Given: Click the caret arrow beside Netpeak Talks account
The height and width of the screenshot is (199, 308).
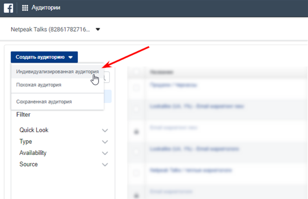Looking at the screenshot, I should tap(98, 30).
